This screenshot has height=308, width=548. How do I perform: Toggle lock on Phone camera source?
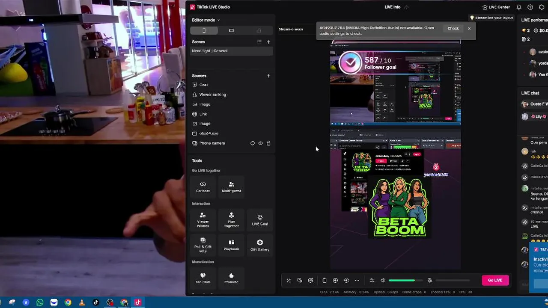[268, 143]
